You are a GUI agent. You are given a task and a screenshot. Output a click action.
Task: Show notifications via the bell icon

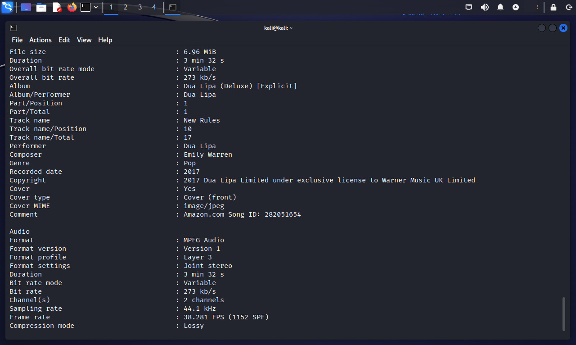[500, 7]
